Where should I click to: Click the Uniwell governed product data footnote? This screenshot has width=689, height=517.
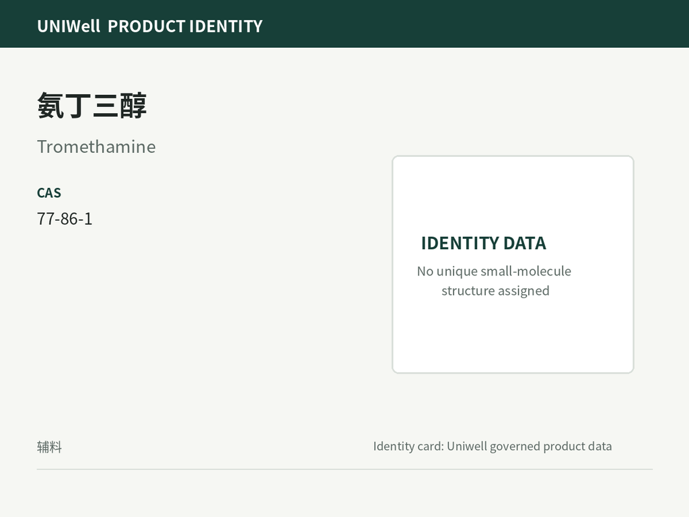tap(529, 446)
